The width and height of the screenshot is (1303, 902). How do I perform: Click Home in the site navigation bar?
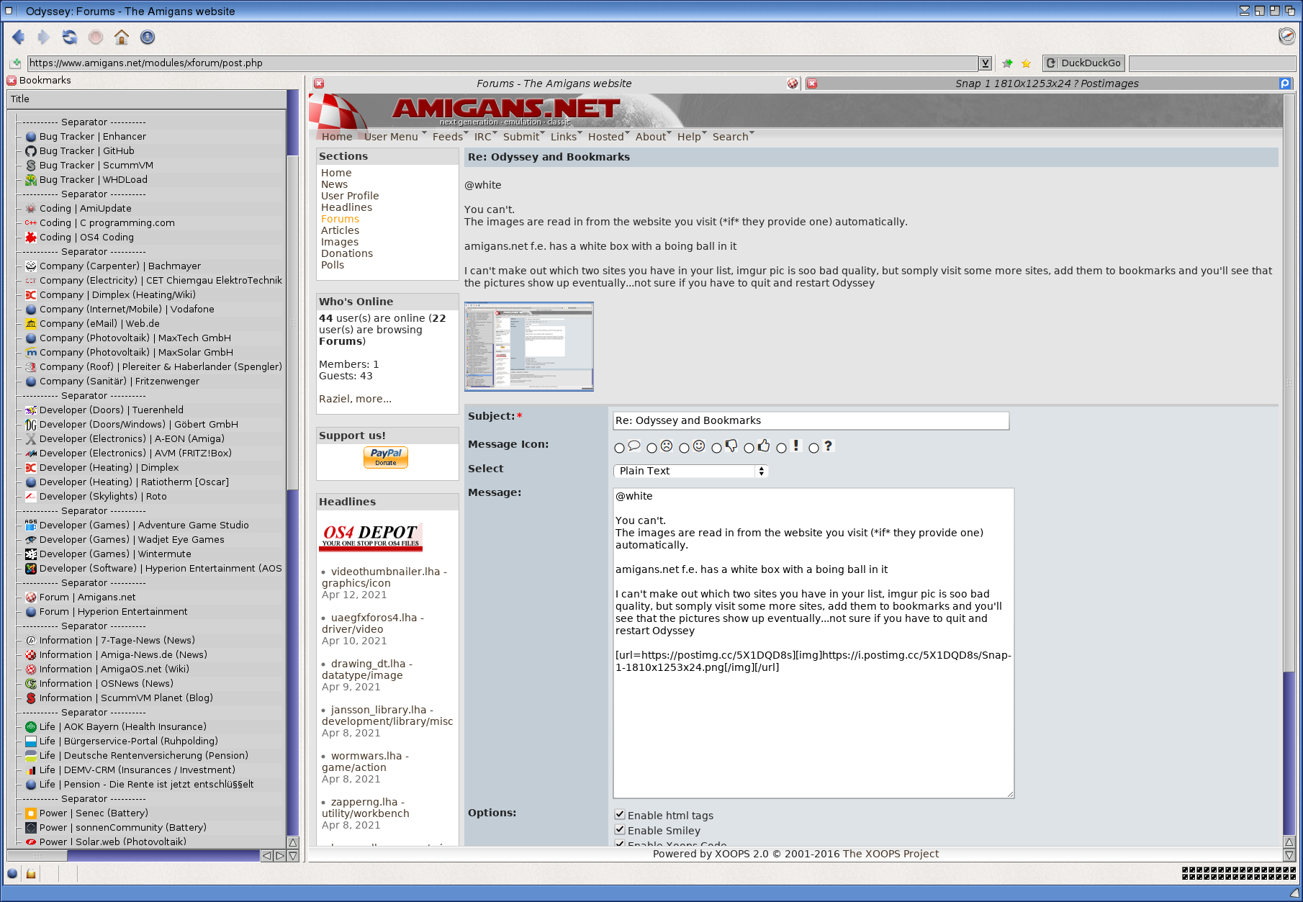tap(337, 136)
